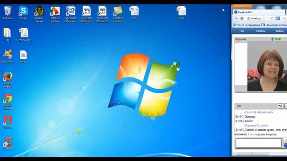287x161 pixels.
Task: Click the browser horizontal scrollbar
Action: pos(252,154)
